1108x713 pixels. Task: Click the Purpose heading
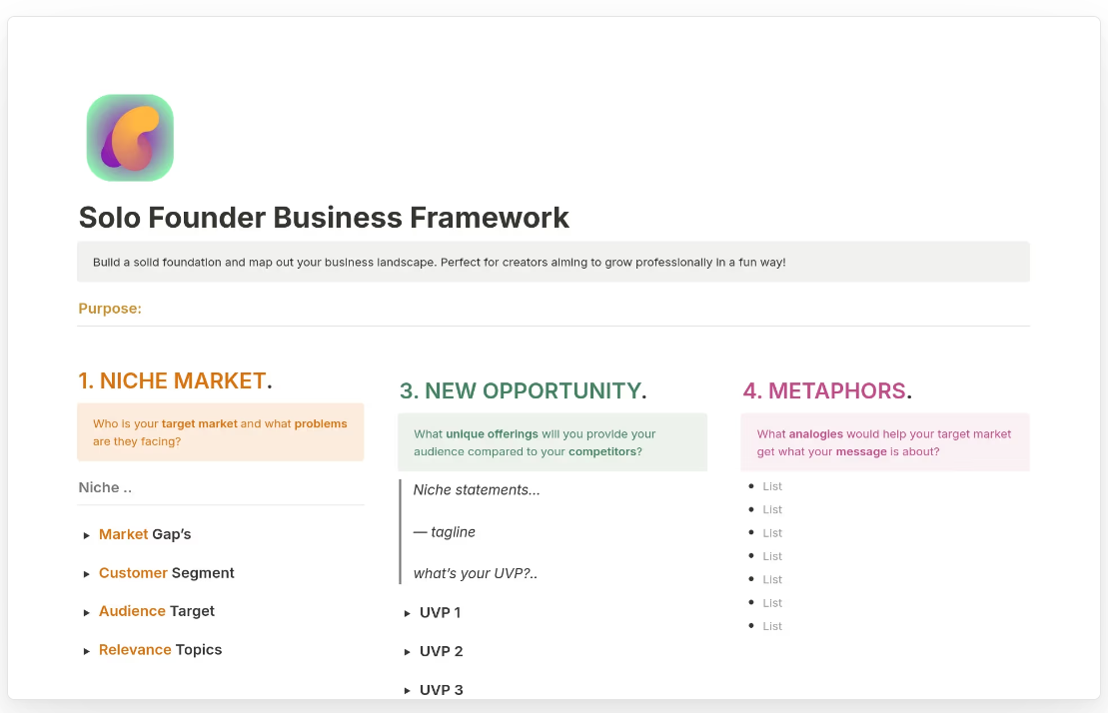coord(110,309)
